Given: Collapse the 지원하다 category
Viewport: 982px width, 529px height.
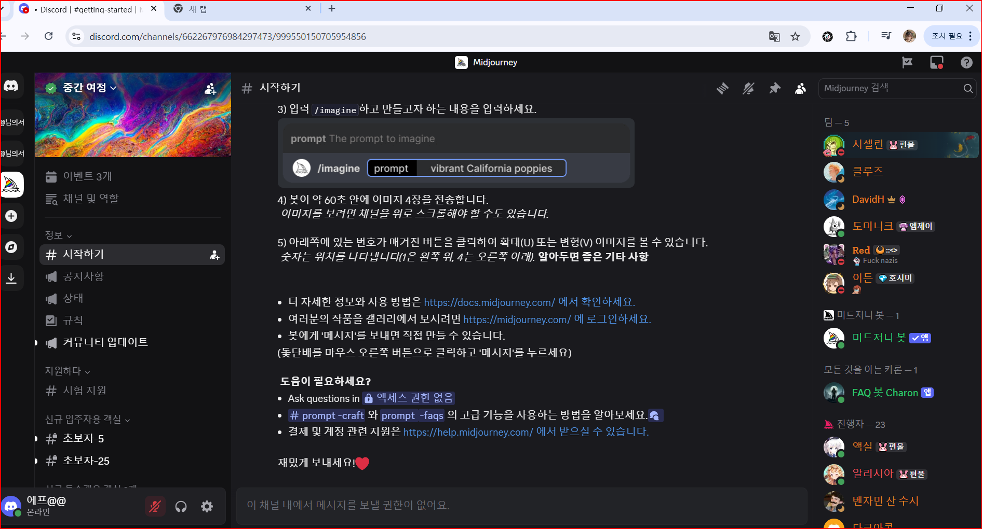Looking at the screenshot, I should (x=68, y=371).
